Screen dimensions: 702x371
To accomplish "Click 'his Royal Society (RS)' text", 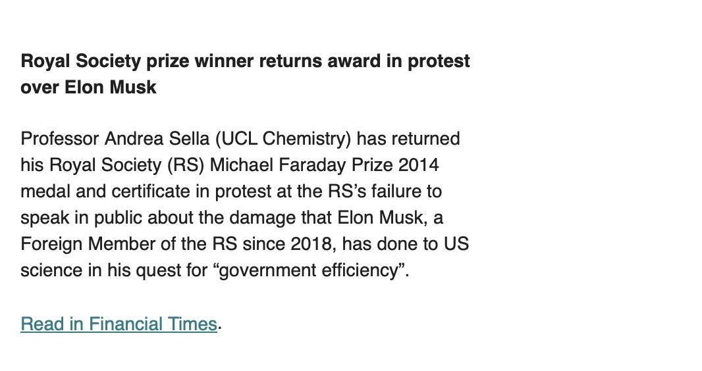I will (x=113, y=165).
